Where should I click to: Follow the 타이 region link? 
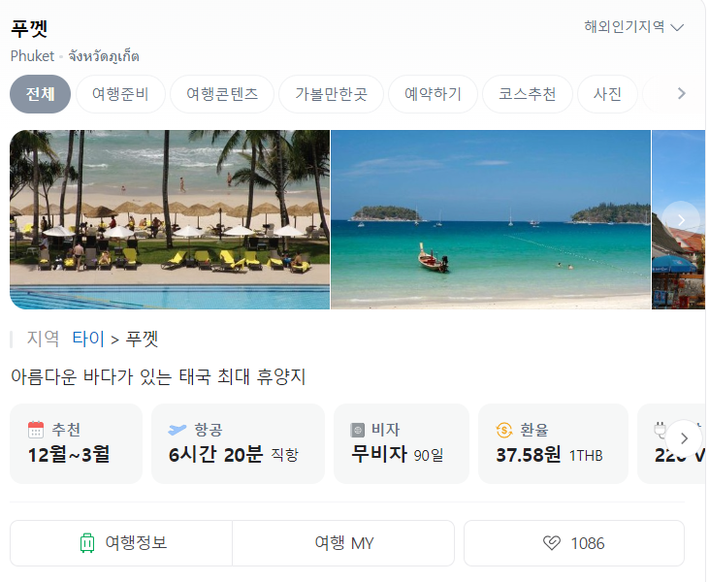(x=88, y=339)
